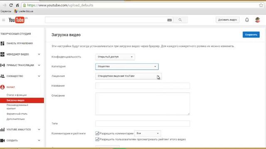The height and width of the screenshot is (149, 266).
Task: Click the forward navigation arrow
Action: coord(5,5)
